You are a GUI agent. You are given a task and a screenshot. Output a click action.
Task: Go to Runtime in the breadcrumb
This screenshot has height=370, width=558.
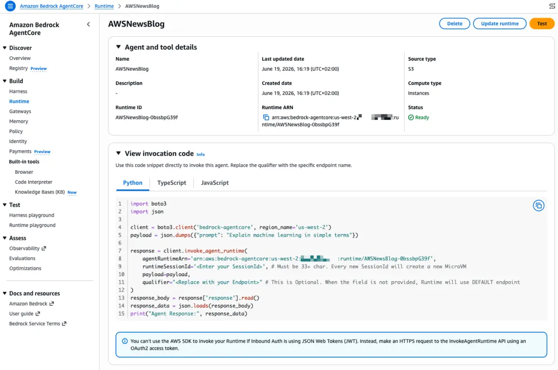[x=104, y=6]
